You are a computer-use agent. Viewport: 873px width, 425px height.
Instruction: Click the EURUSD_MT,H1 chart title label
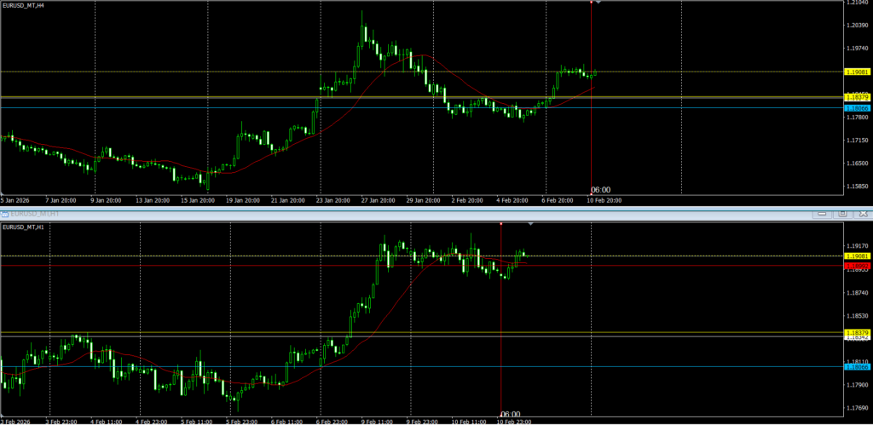tap(24, 227)
